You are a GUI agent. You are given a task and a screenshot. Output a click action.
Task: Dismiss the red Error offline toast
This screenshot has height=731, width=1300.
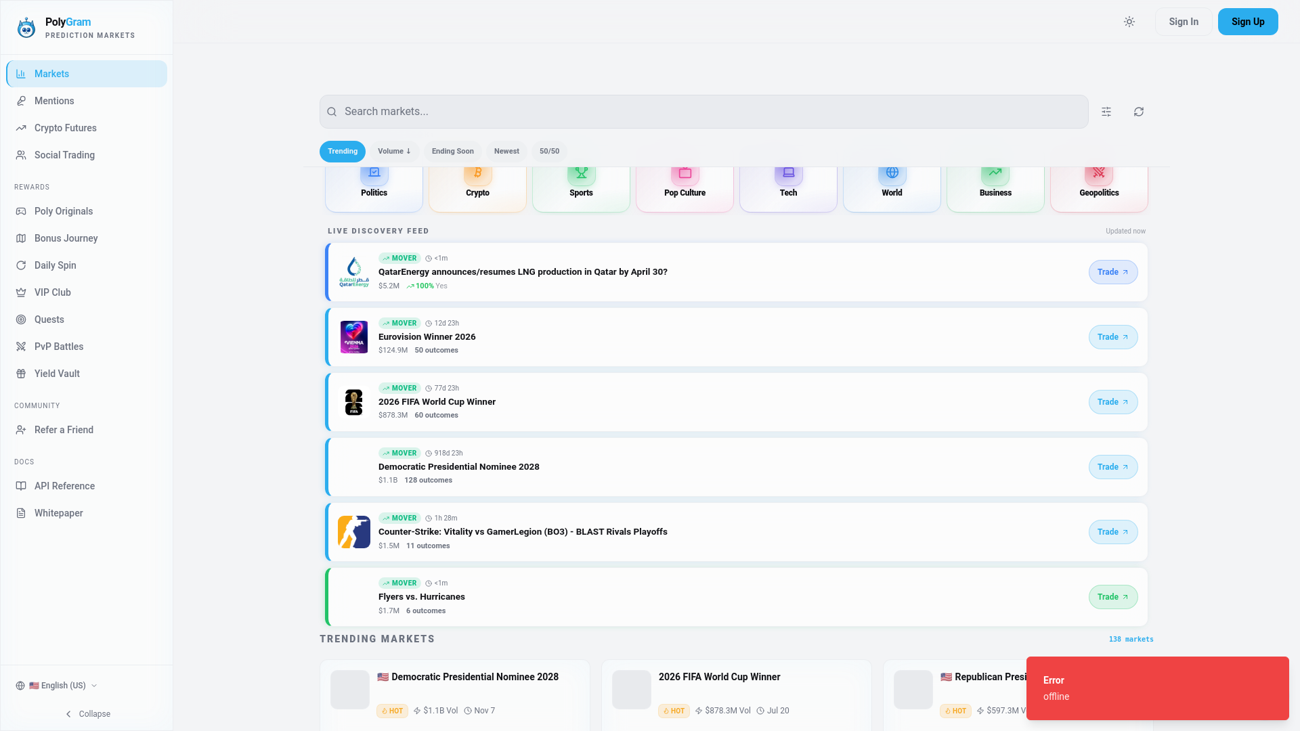pyautogui.click(x=1158, y=688)
